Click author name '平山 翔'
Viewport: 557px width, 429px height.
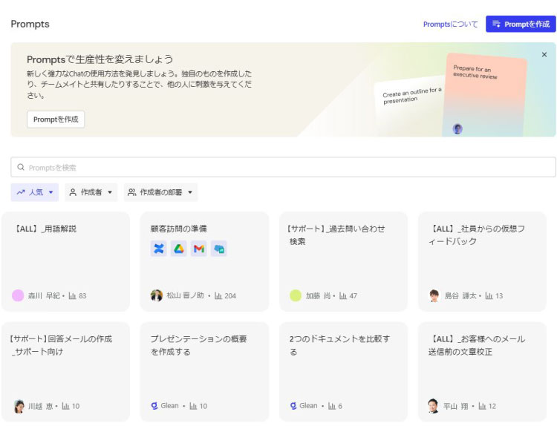(x=455, y=406)
